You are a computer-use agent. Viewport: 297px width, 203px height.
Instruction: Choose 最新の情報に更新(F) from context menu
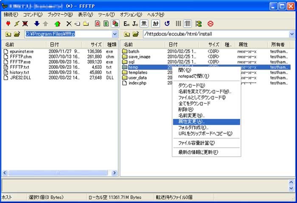[x=207, y=152]
